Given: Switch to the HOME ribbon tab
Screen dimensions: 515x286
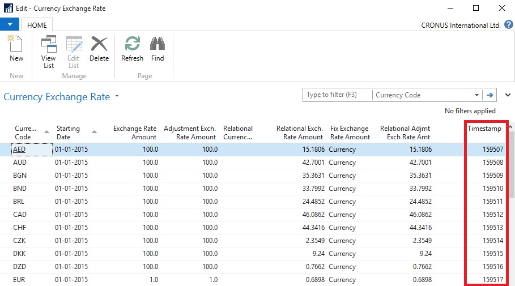Looking at the screenshot, I should coord(37,25).
